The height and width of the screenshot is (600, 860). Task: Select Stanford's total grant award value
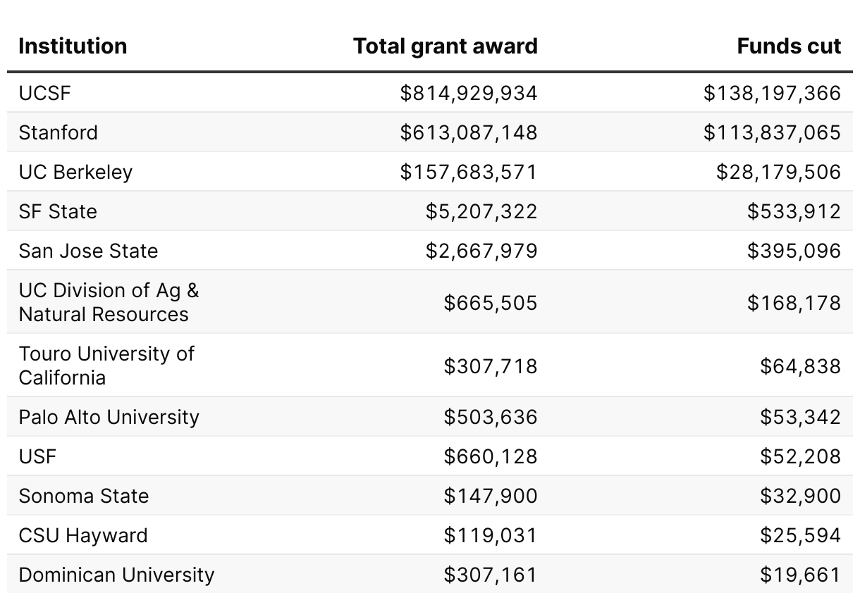pyautogui.click(x=468, y=132)
